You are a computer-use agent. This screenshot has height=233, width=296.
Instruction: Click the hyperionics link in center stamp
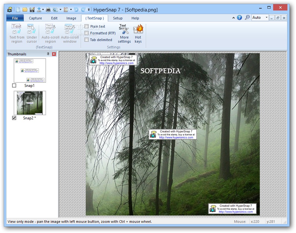coord(176,138)
